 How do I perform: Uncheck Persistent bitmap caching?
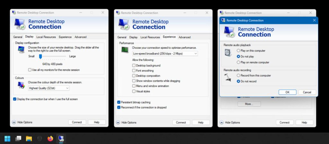pyautogui.click(x=119, y=102)
